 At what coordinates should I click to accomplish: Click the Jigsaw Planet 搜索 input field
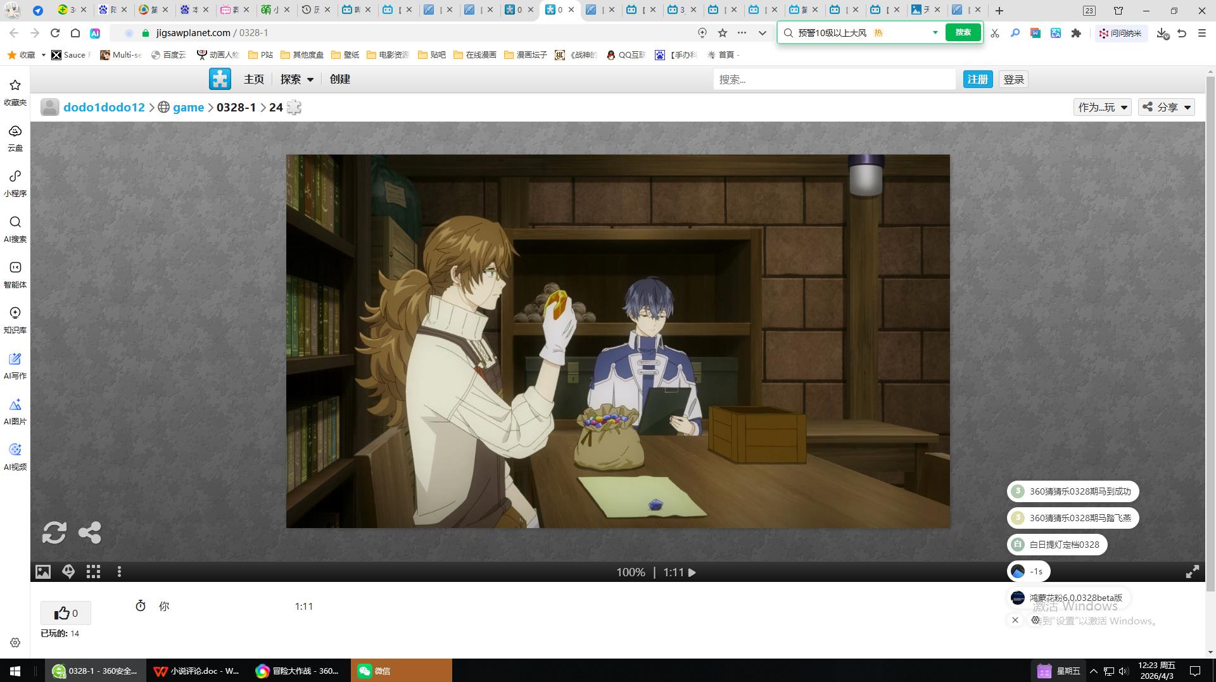tap(833, 79)
